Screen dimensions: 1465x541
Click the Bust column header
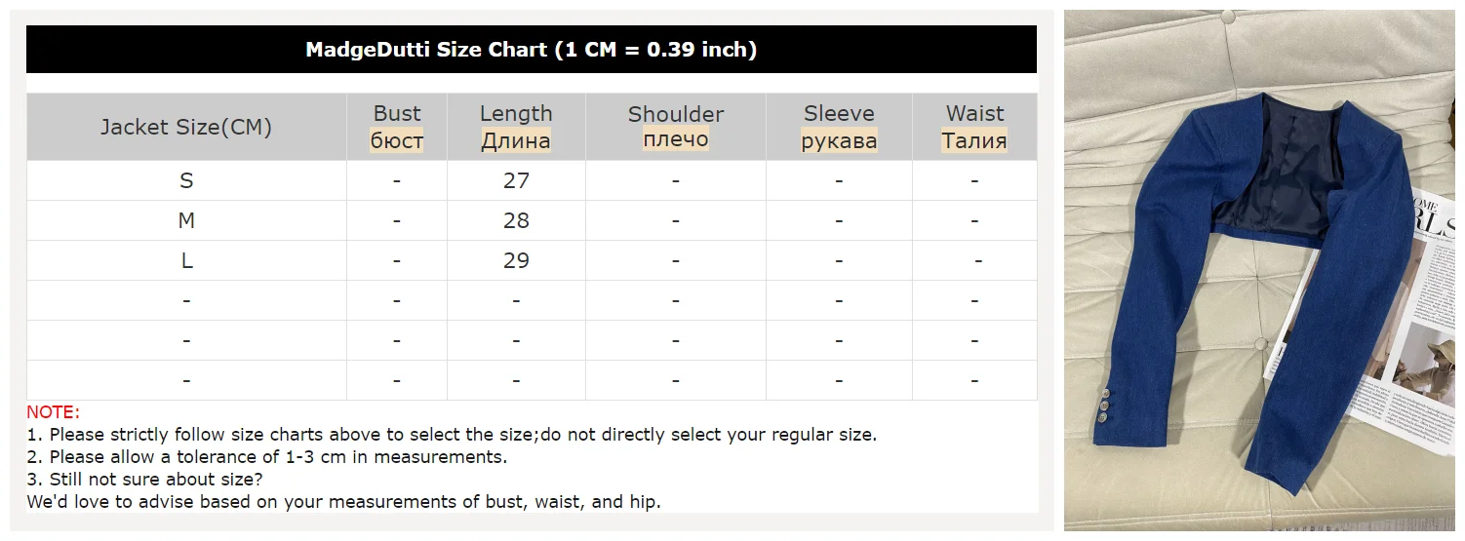(397, 114)
